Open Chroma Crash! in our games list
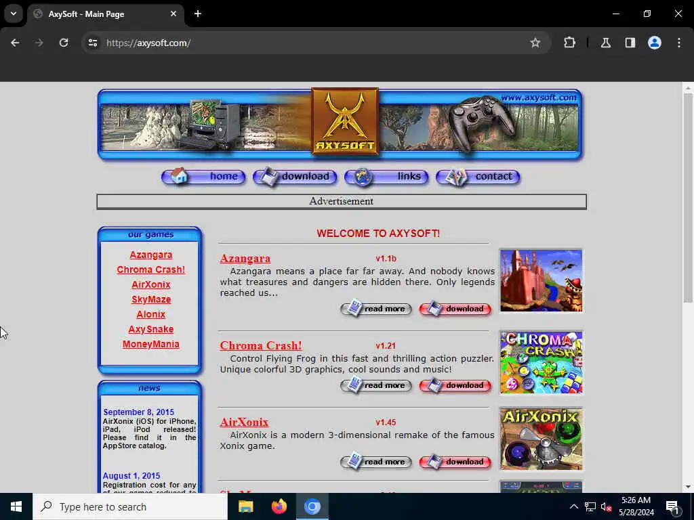 pyautogui.click(x=151, y=269)
